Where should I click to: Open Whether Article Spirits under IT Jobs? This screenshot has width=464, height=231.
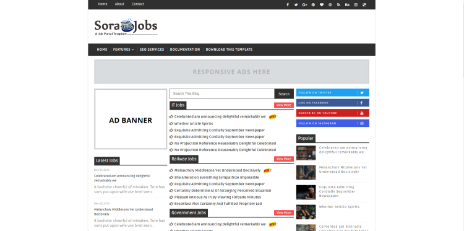pyautogui.click(x=194, y=123)
